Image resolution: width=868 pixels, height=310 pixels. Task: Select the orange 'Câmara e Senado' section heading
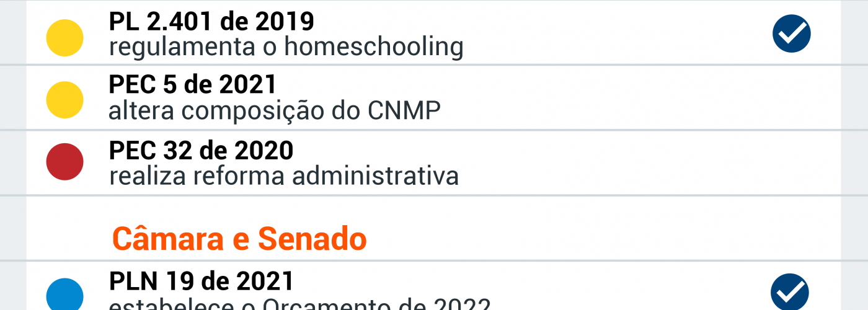(x=239, y=239)
